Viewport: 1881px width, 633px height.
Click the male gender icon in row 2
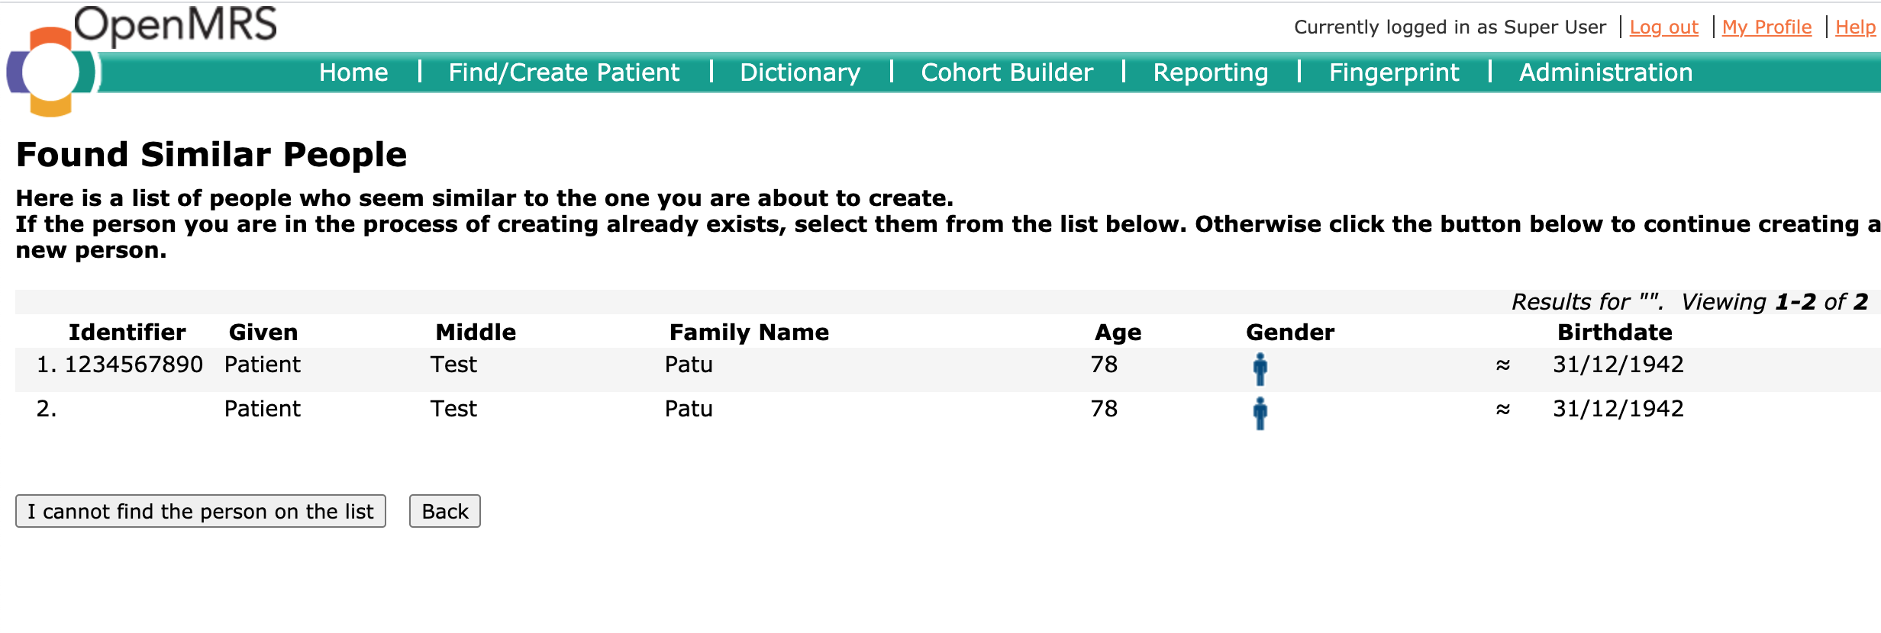(x=1260, y=413)
